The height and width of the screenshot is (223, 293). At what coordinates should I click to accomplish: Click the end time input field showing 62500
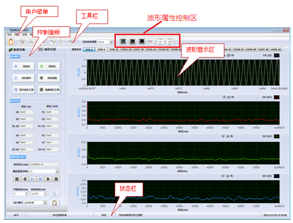(x=37, y=194)
